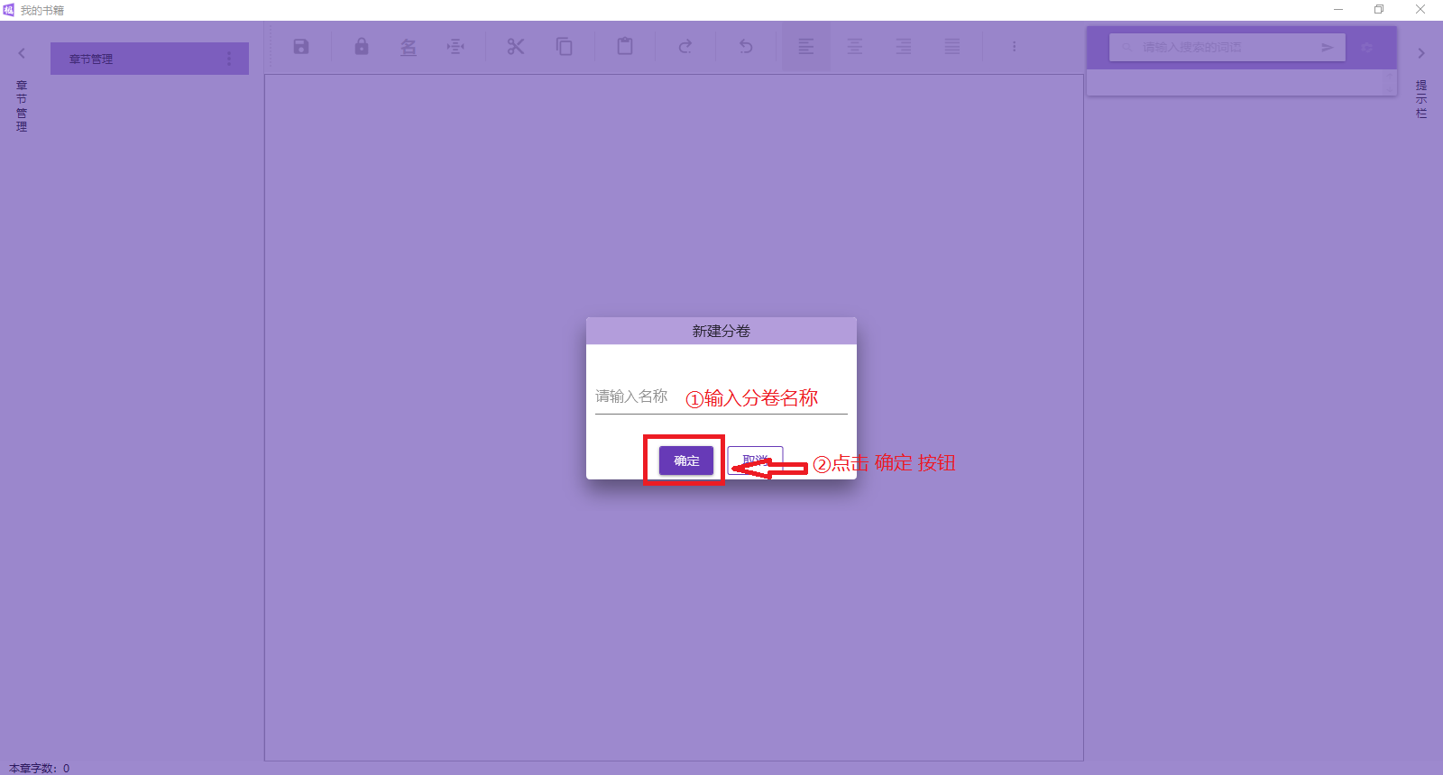Click the up arrow in the hint panel scrollbar
This screenshot has height=775, width=1443.
tap(1389, 76)
